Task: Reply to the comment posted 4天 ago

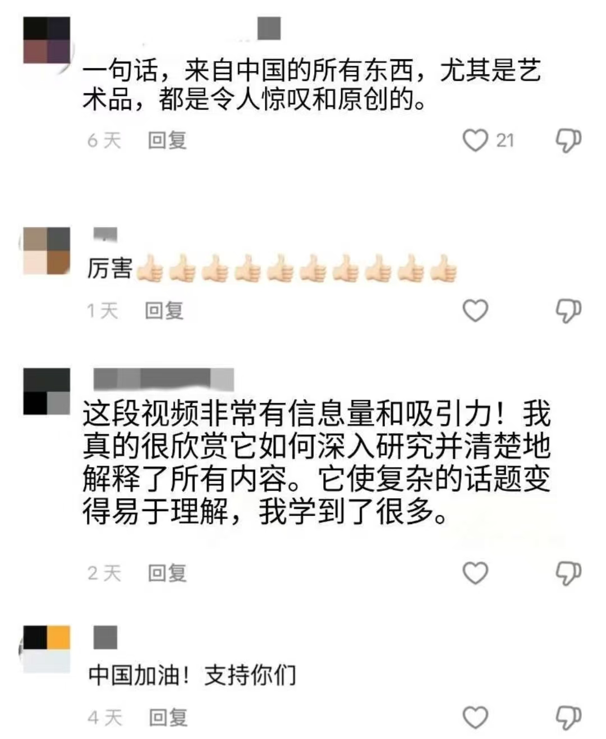Action: point(168,717)
